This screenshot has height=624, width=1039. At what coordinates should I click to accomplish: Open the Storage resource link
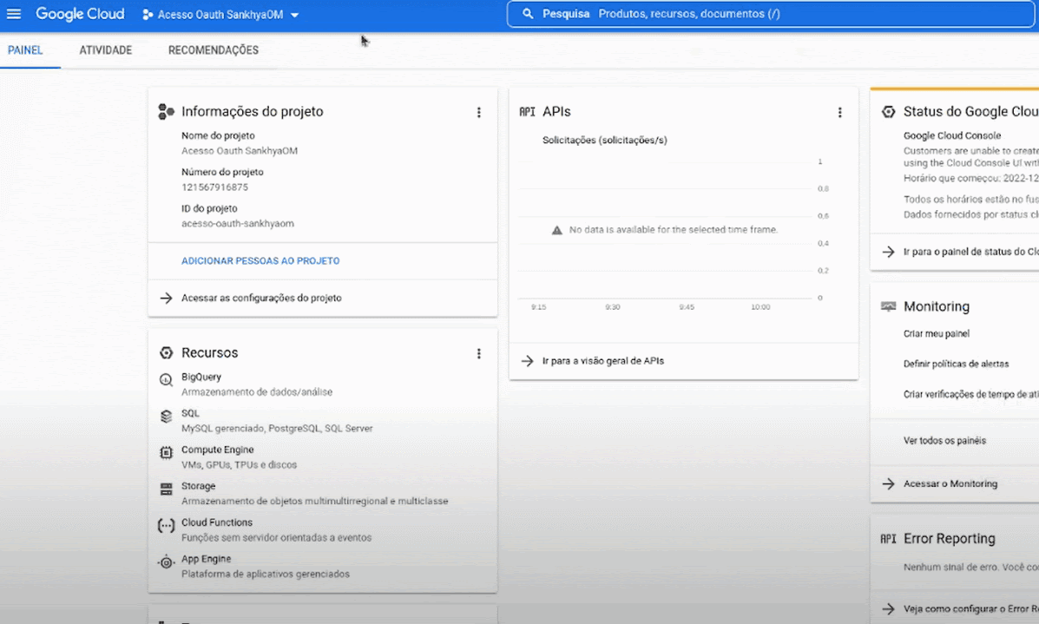198,486
